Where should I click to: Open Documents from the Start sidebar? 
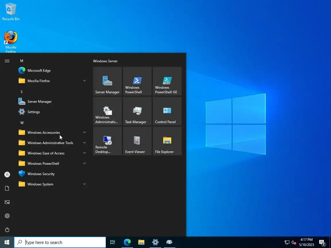tap(7, 188)
